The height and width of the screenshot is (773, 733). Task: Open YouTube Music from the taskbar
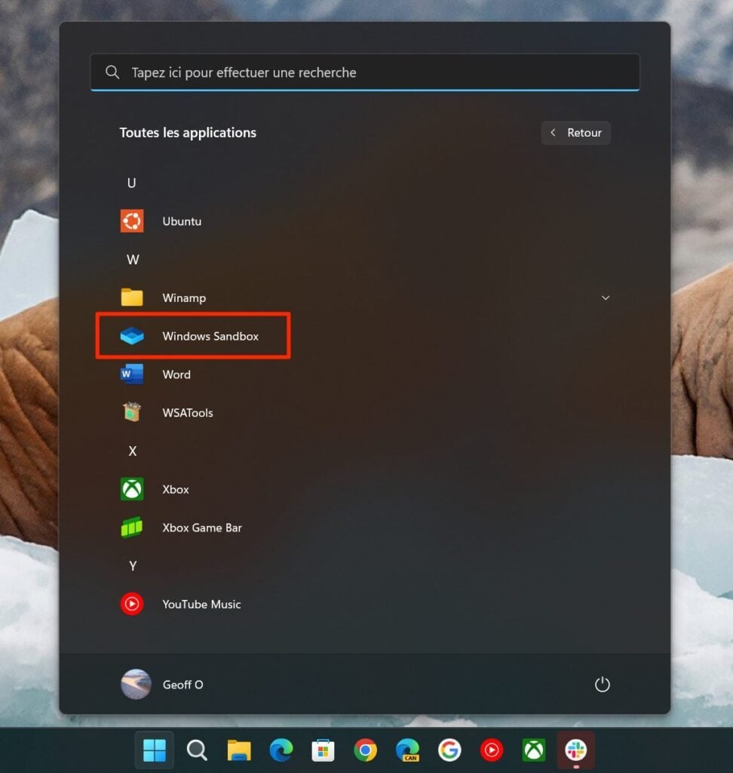[492, 750]
